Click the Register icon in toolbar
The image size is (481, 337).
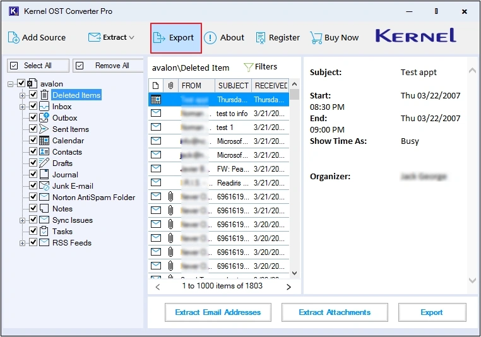click(x=260, y=38)
